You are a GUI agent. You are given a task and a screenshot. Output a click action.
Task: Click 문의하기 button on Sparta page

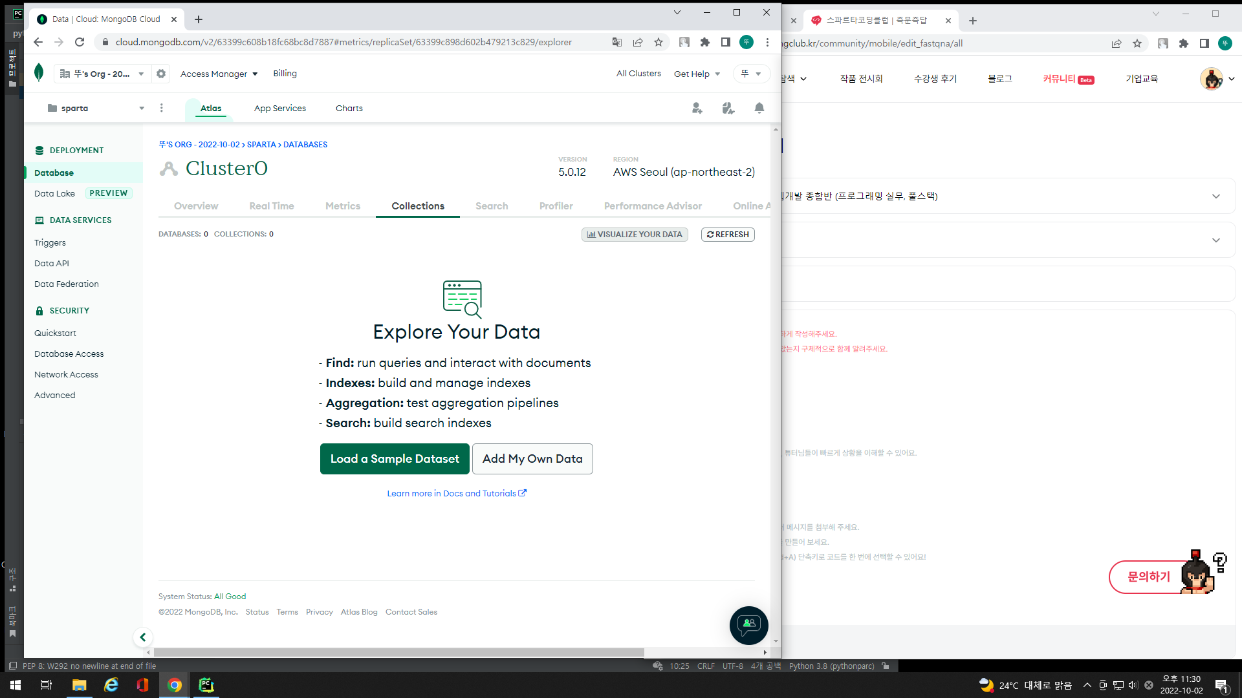pyautogui.click(x=1149, y=576)
